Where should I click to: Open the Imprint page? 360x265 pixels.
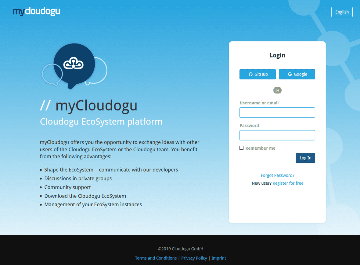point(218,258)
